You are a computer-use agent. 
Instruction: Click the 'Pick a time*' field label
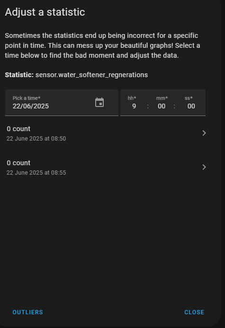(27, 98)
